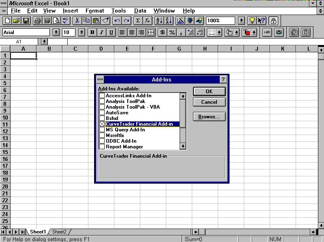Click the Save floppy disk icon

coord(26,21)
